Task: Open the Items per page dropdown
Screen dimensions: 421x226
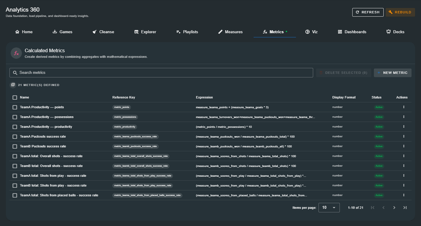Action: 329,208
